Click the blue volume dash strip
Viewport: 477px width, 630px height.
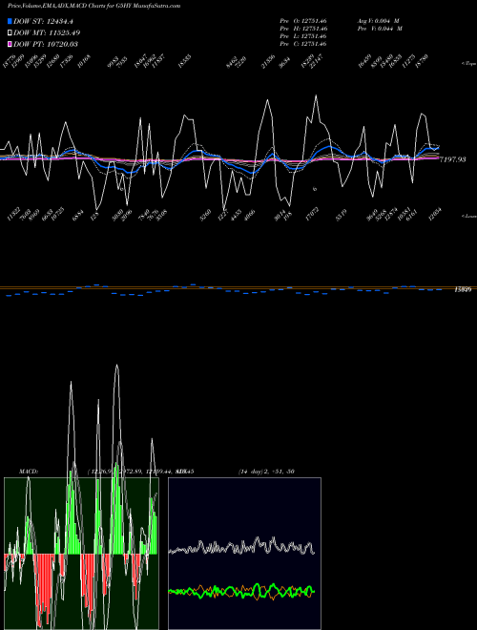225,290
